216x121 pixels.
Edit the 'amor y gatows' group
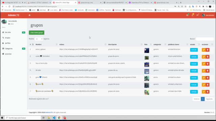204,50
